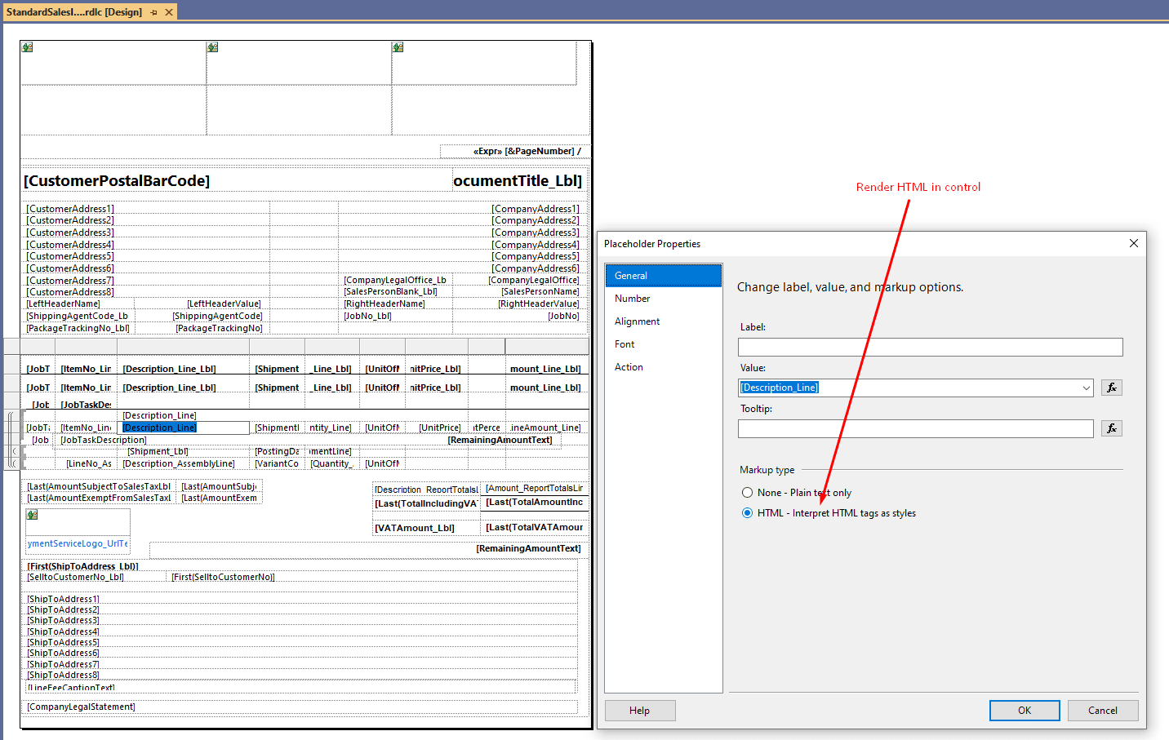Select the [CustomerAddress5] field
1169x740 pixels.
click(x=70, y=256)
